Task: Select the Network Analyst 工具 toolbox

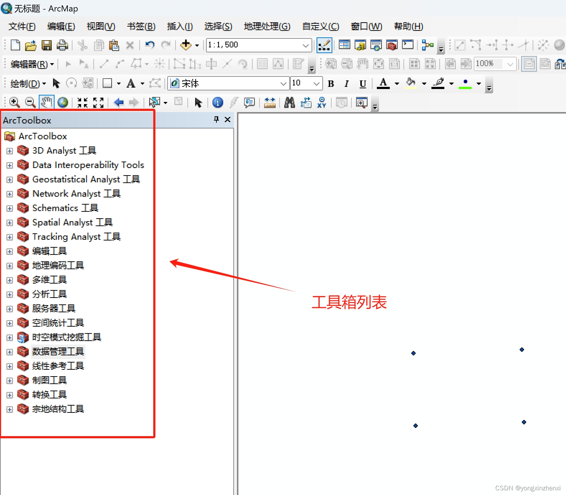Action: click(x=76, y=194)
